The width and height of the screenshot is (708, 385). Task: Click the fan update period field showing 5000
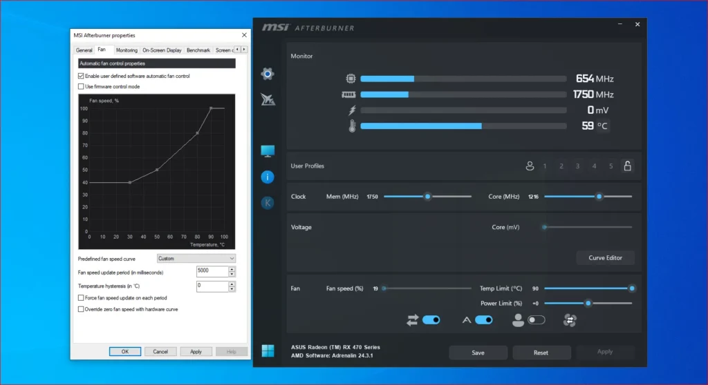212,271
